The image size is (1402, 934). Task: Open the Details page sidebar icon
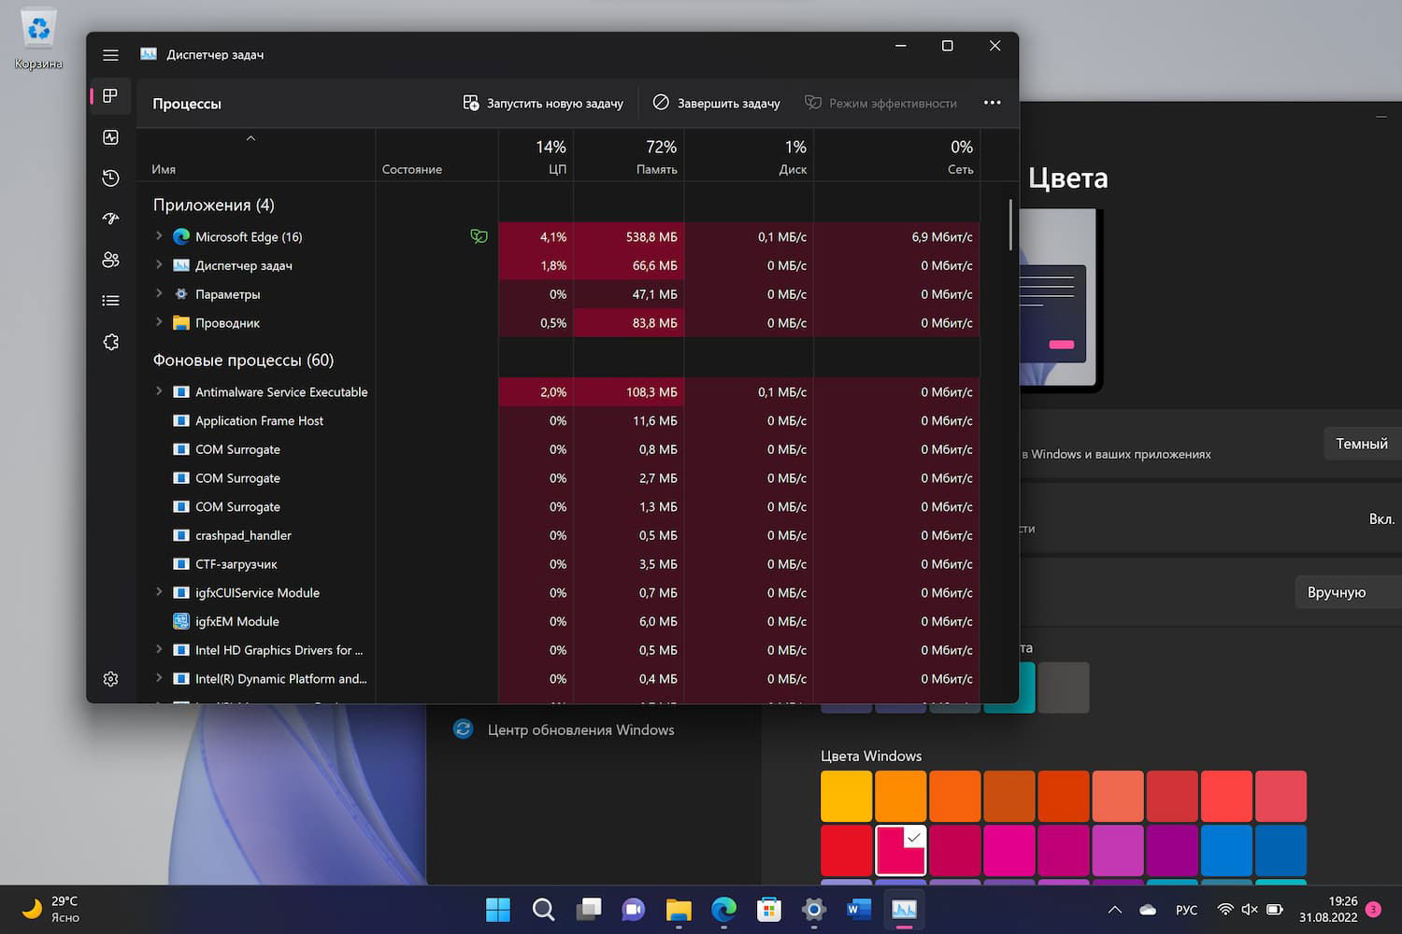click(x=110, y=301)
